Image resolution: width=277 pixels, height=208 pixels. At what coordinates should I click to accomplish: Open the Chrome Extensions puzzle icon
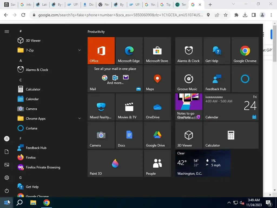236,15
